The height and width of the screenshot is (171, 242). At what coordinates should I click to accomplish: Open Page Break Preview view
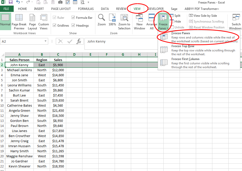click(19, 22)
